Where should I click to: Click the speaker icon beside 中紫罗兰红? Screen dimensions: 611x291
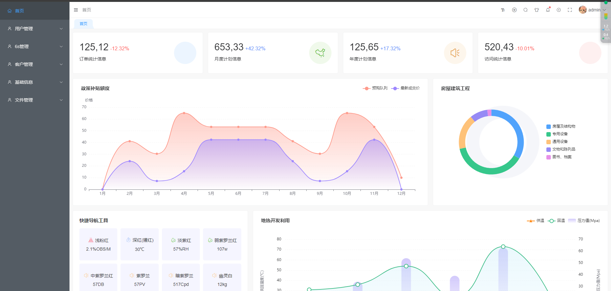86,275
